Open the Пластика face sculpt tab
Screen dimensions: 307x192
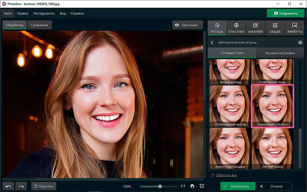236,28
